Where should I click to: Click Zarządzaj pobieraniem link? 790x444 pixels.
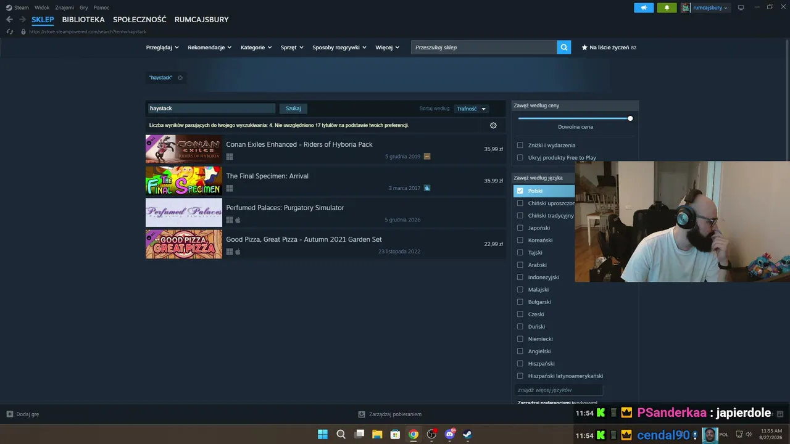tap(395, 414)
